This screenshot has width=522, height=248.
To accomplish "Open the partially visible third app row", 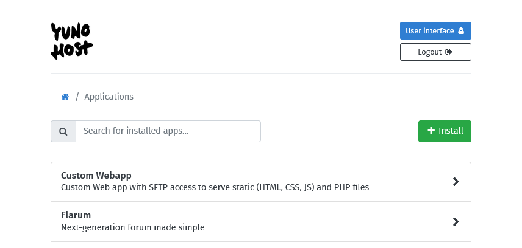I will tap(260, 245).
